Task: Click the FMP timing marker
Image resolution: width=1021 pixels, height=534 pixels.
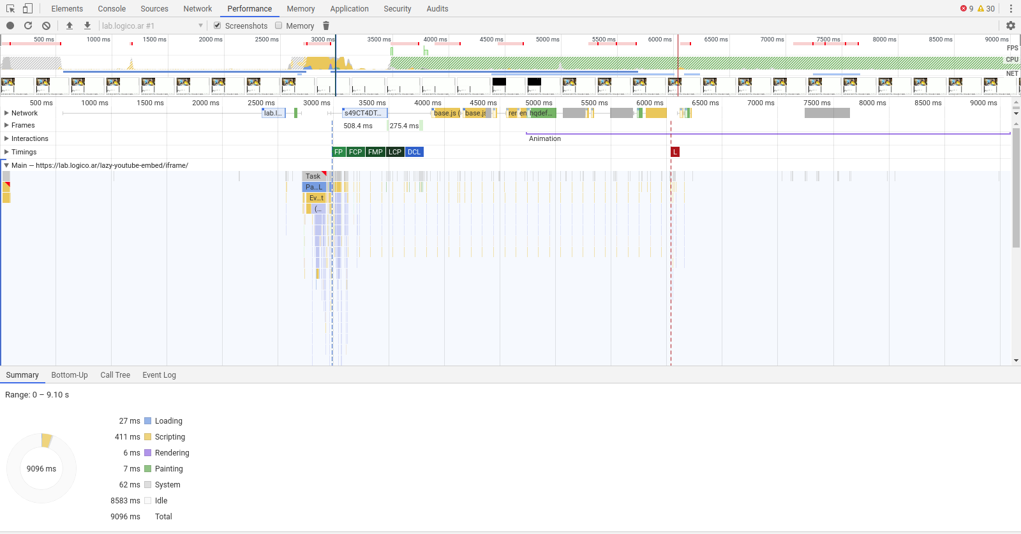Action: click(375, 152)
